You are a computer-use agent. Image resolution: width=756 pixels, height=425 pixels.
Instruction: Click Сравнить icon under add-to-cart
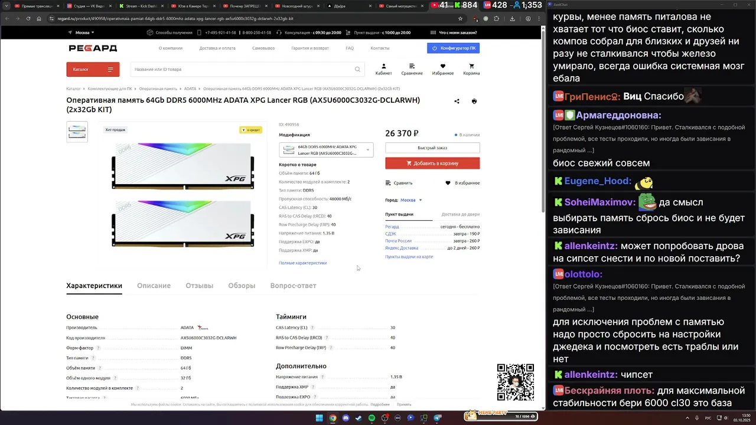[x=388, y=183]
